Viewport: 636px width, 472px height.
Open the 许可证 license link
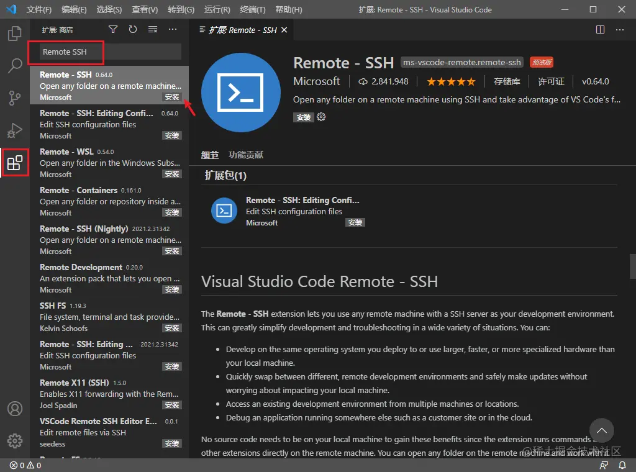(552, 81)
